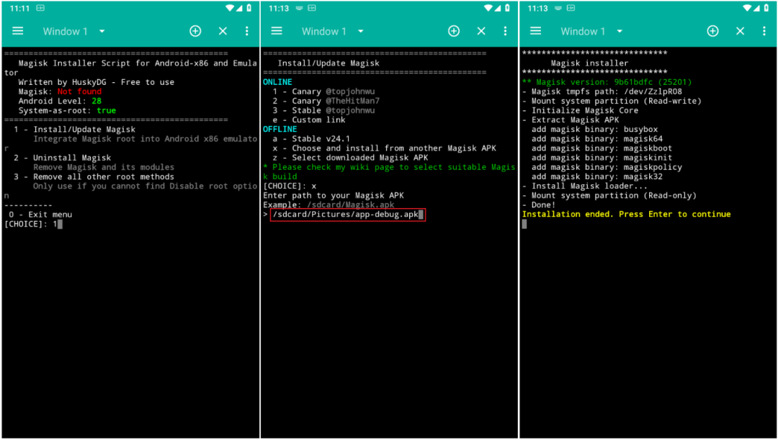The height and width of the screenshot is (440, 778).
Task: Click 'add magisk binary: busybox' line
Action: pyautogui.click(x=595, y=129)
